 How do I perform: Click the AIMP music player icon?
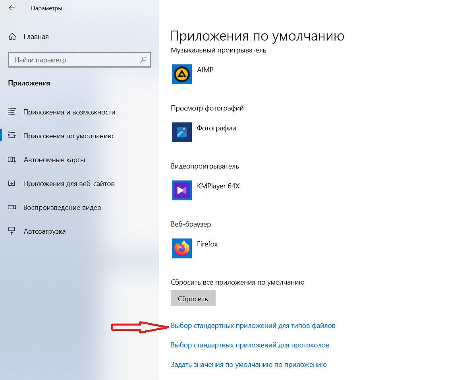(182, 74)
